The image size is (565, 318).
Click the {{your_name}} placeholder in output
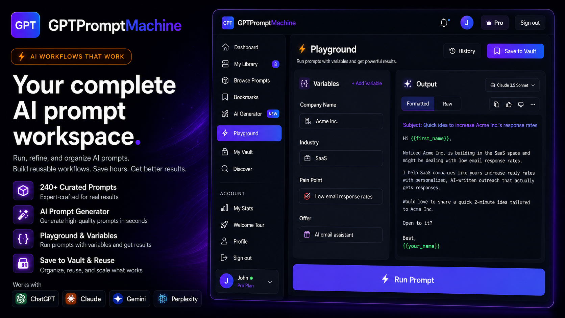point(421,246)
